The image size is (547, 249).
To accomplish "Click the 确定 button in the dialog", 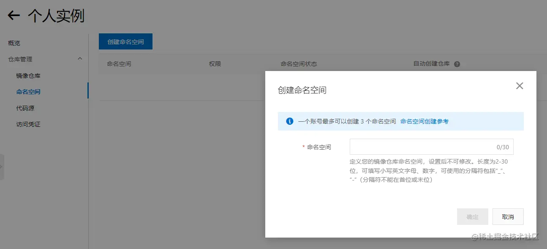I will pyautogui.click(x=473, y=216).
